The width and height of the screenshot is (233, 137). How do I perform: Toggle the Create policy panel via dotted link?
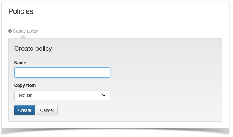click(25, 31)
